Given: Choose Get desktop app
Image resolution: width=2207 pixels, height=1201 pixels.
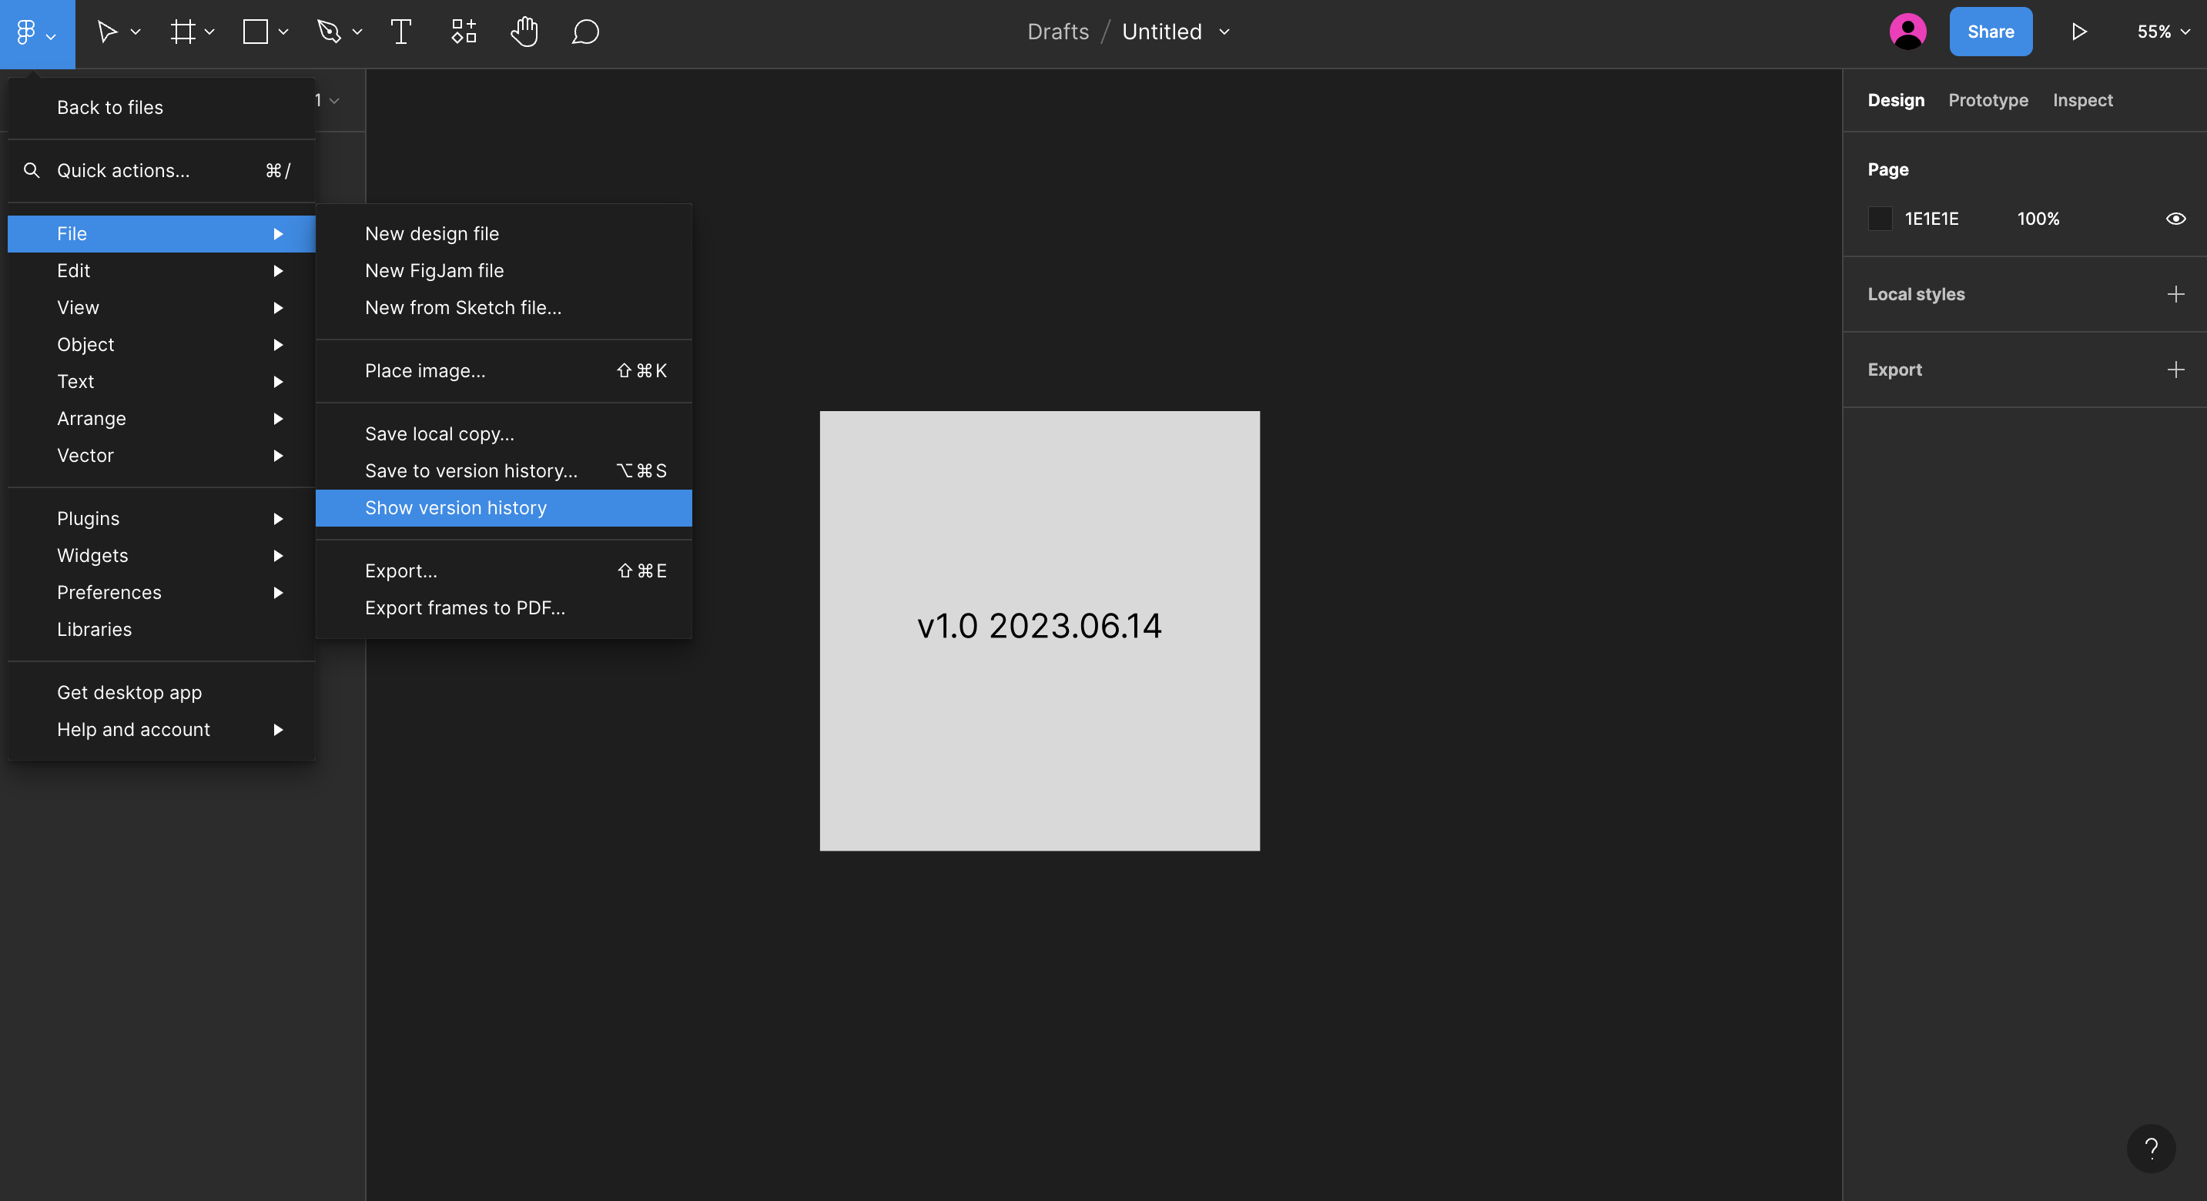Looking at the screenshot, I should click(162, 692).
